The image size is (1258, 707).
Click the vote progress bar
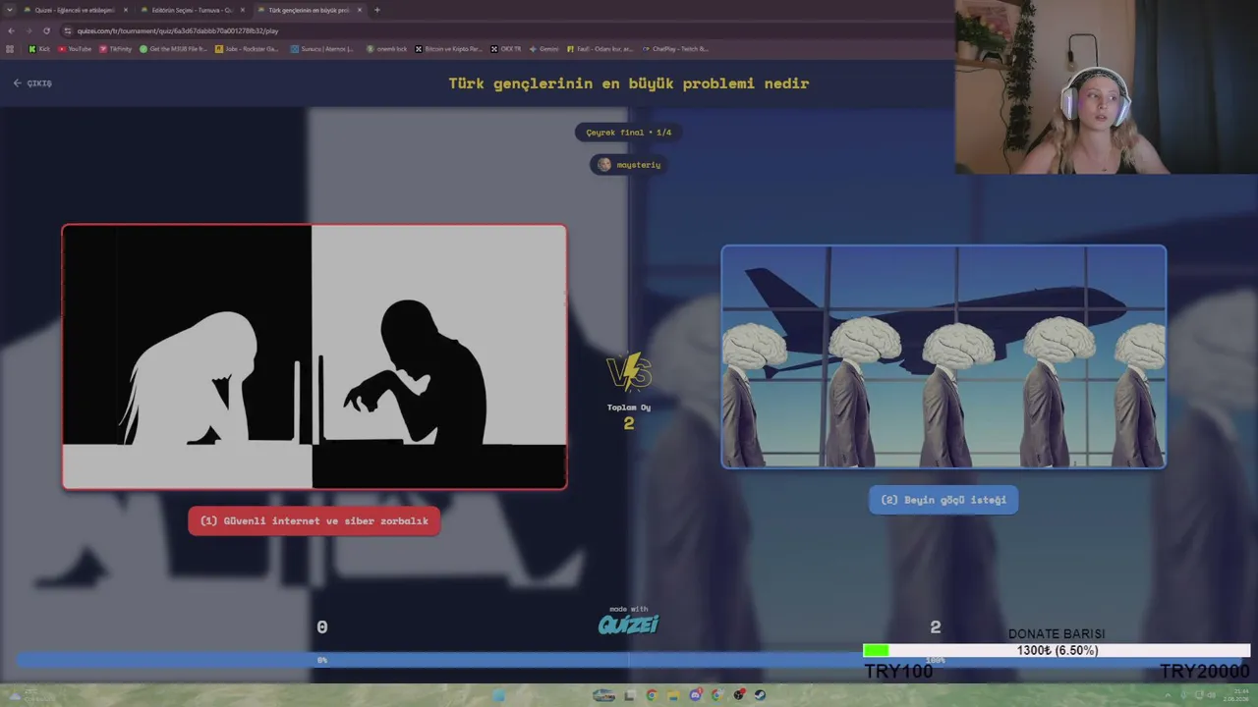point(629,660)
